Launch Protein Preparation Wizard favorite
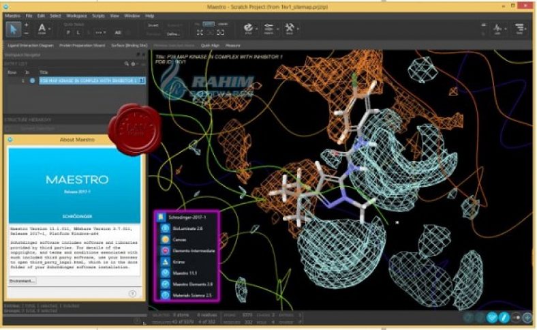Screen dimensions: 537x330 (x=82, y=45)
